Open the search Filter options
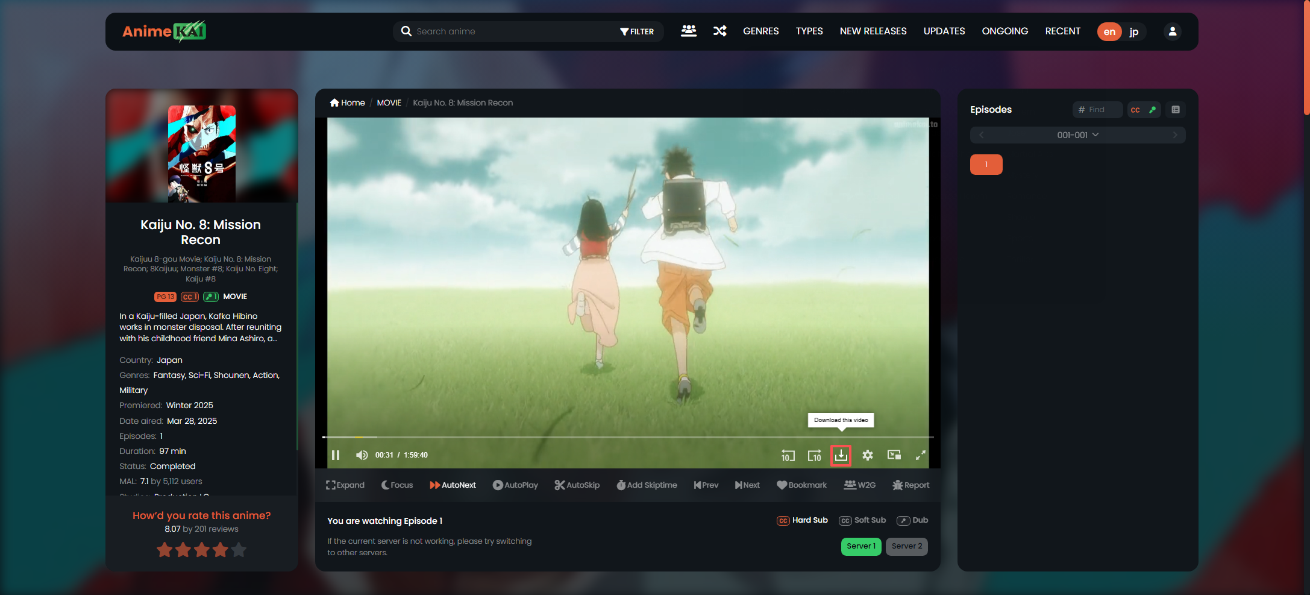The image size is (1310, 595). pos(637,32)
